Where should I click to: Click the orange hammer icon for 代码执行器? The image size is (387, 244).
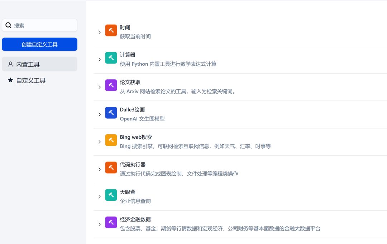(111, 168)
